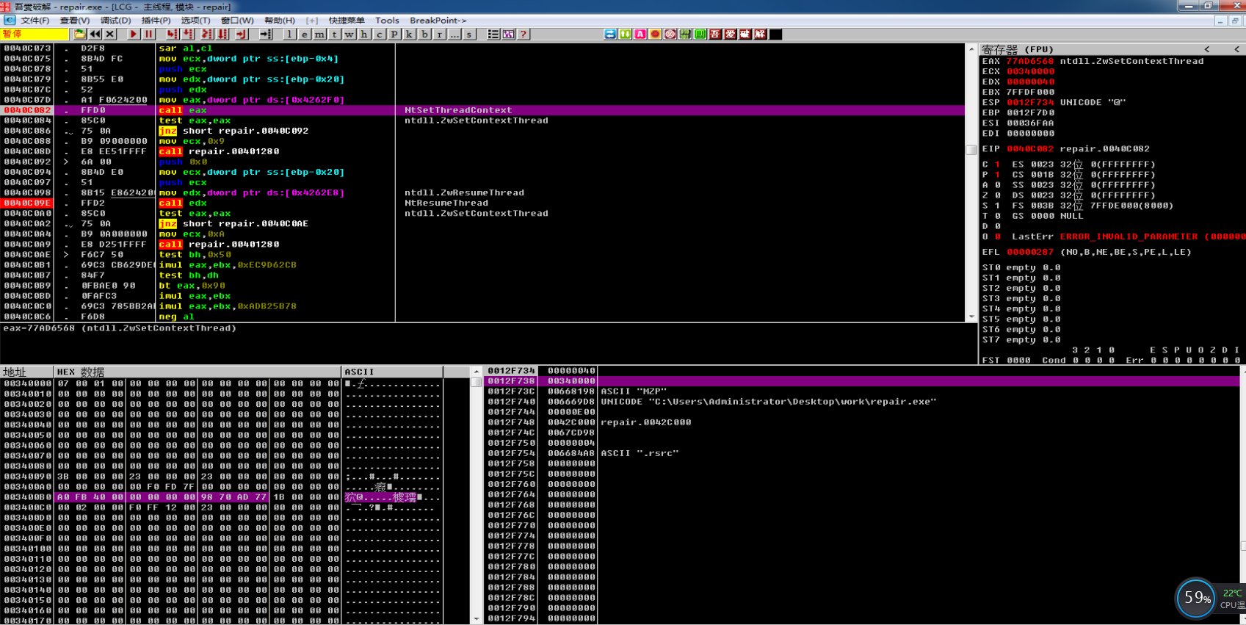Viewport: 1246px width, 625px height.
Task: Click the red question mark help icon
Action: pos(524,34)
